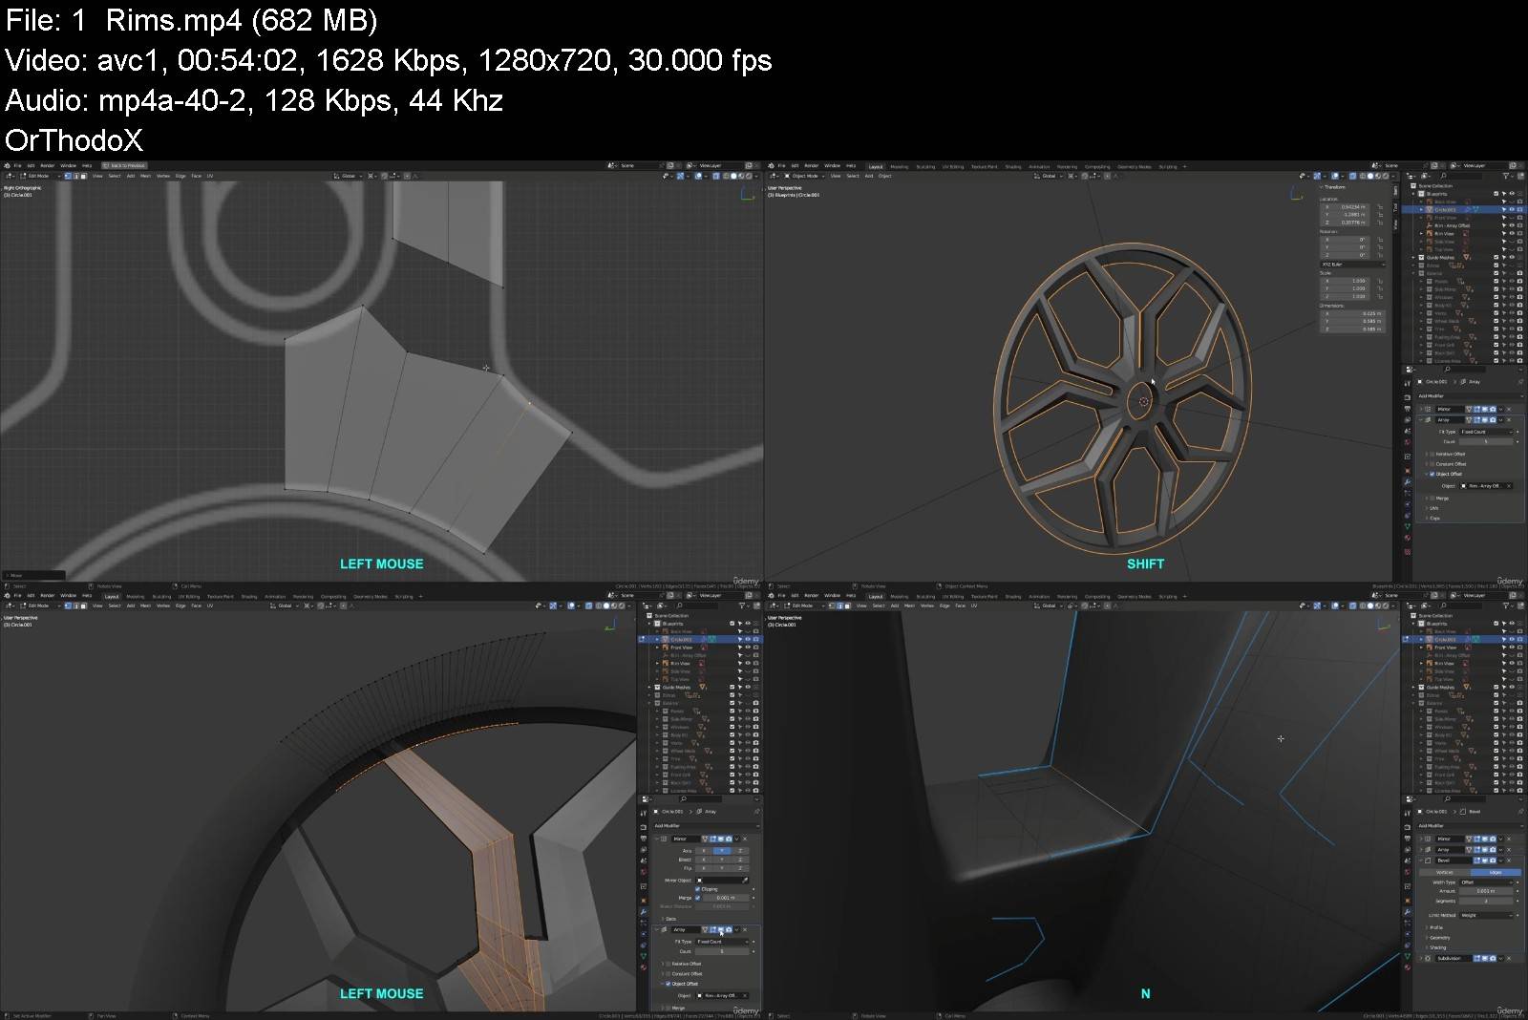The height and width of the screenshot is (1020, 1528).
Task: Toggle Merge checkbox in bottom-left Mirror modifier
Action: tap(697, 898)
